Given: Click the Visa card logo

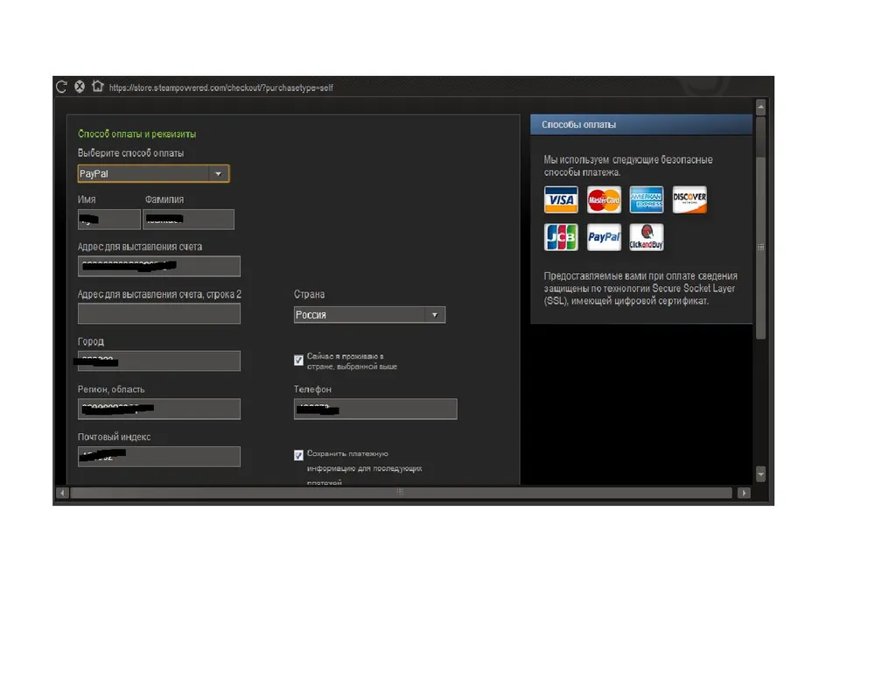Looking at the screenshot, I should (561, 199).
